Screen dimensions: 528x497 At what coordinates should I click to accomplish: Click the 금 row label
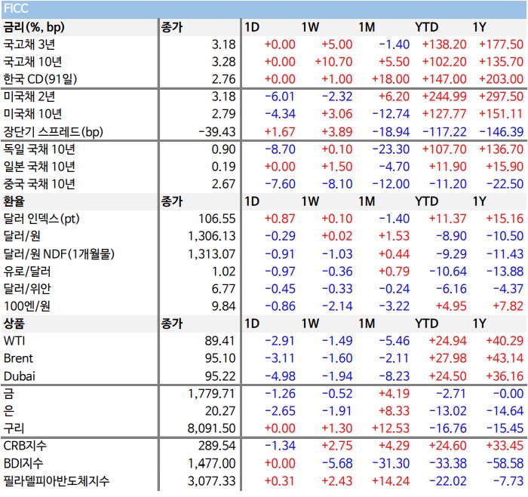(x=9, y=394)
